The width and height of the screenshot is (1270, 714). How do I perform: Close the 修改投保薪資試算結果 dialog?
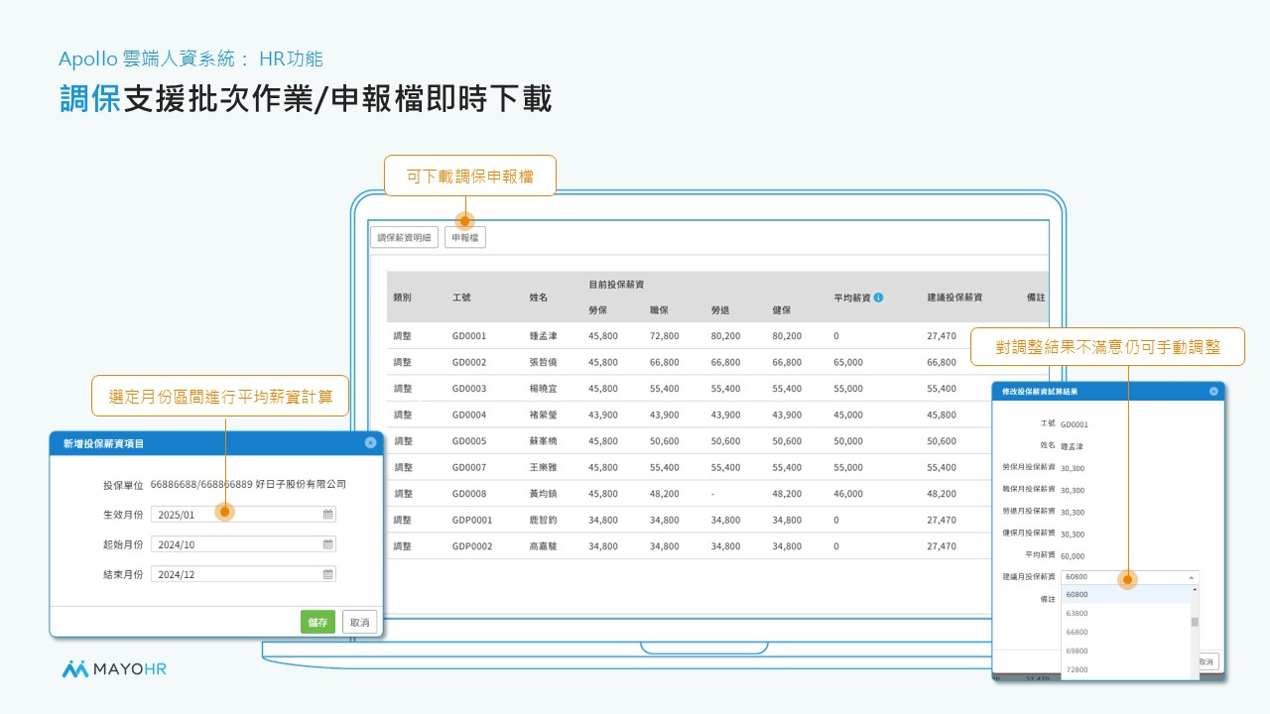pos(1213,392)
